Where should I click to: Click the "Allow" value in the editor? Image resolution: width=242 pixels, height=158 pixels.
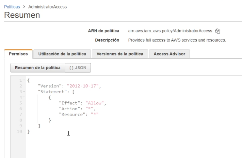tap(95, 103)
